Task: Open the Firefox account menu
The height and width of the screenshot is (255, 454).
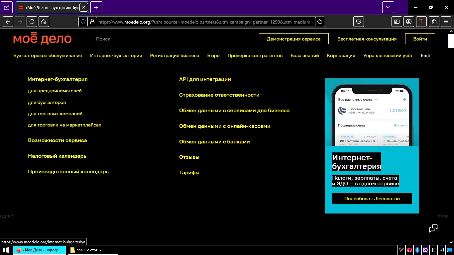Action: (x=409, y=22)
